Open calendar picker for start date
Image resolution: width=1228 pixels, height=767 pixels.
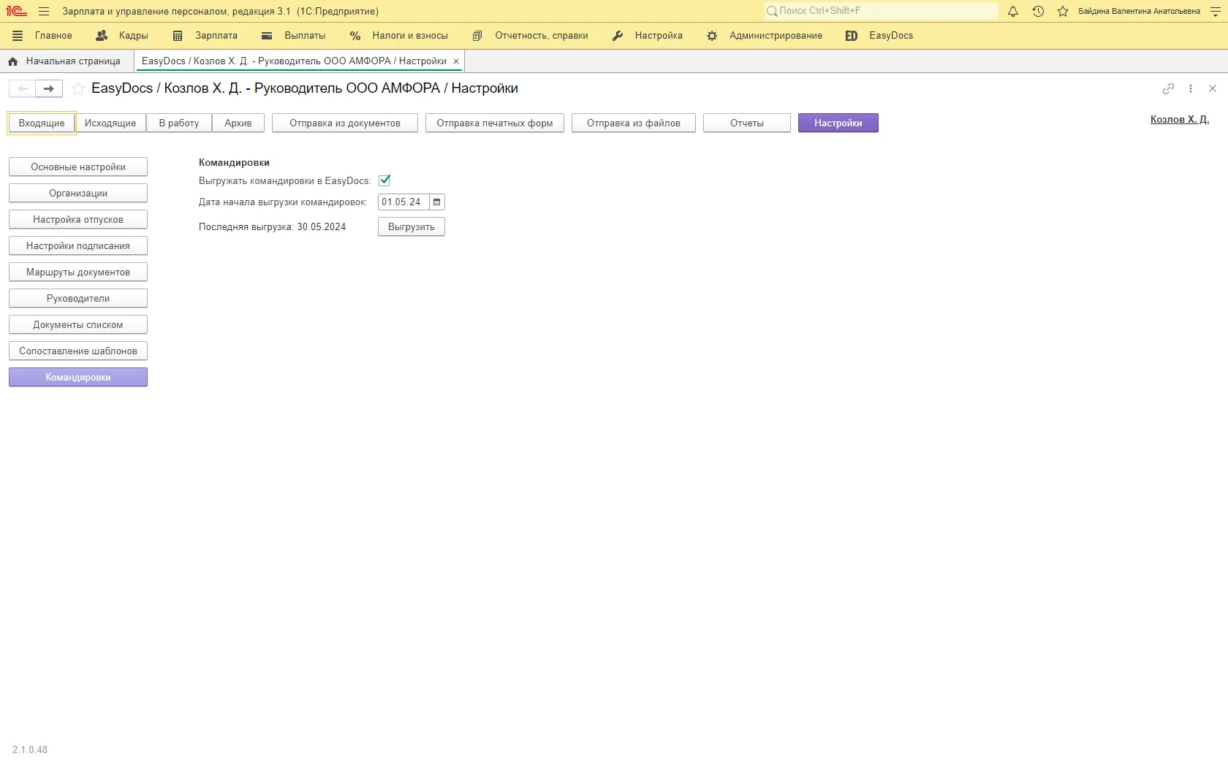(x=437, y=202)
